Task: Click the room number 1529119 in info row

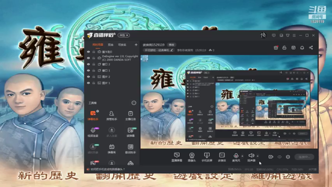Action: tap(200, 50)
